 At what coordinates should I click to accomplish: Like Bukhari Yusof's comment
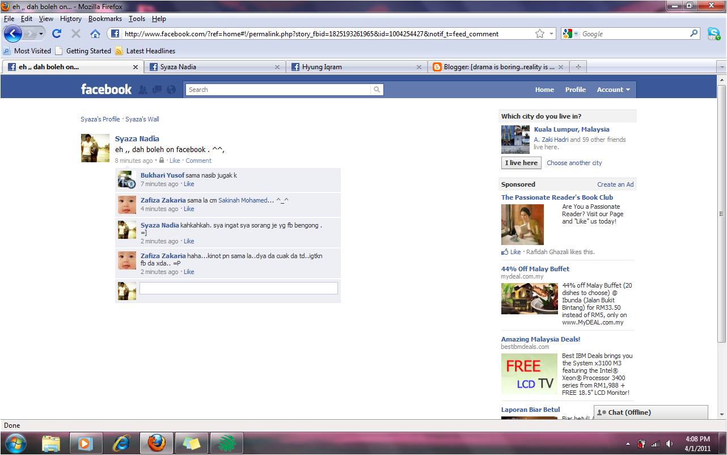point(189,184)
